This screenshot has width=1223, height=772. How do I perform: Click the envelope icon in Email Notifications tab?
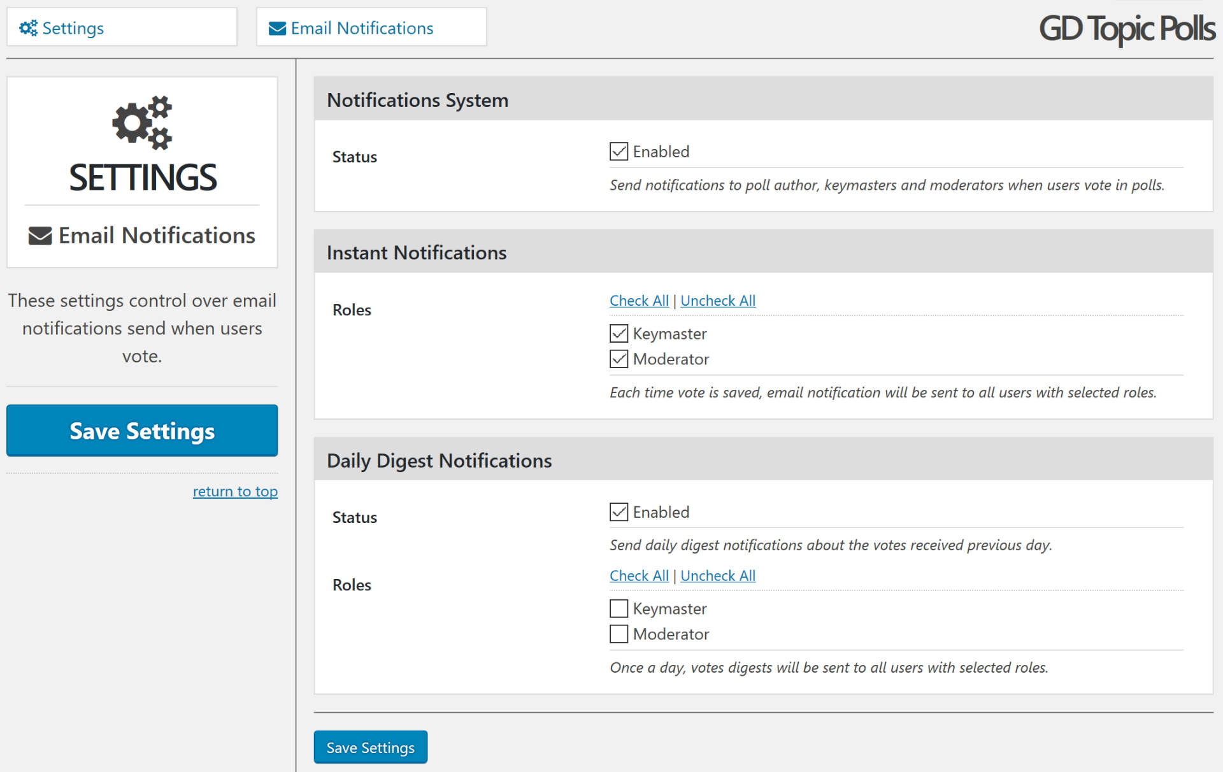pyautogui.click(x=277, y=29)
